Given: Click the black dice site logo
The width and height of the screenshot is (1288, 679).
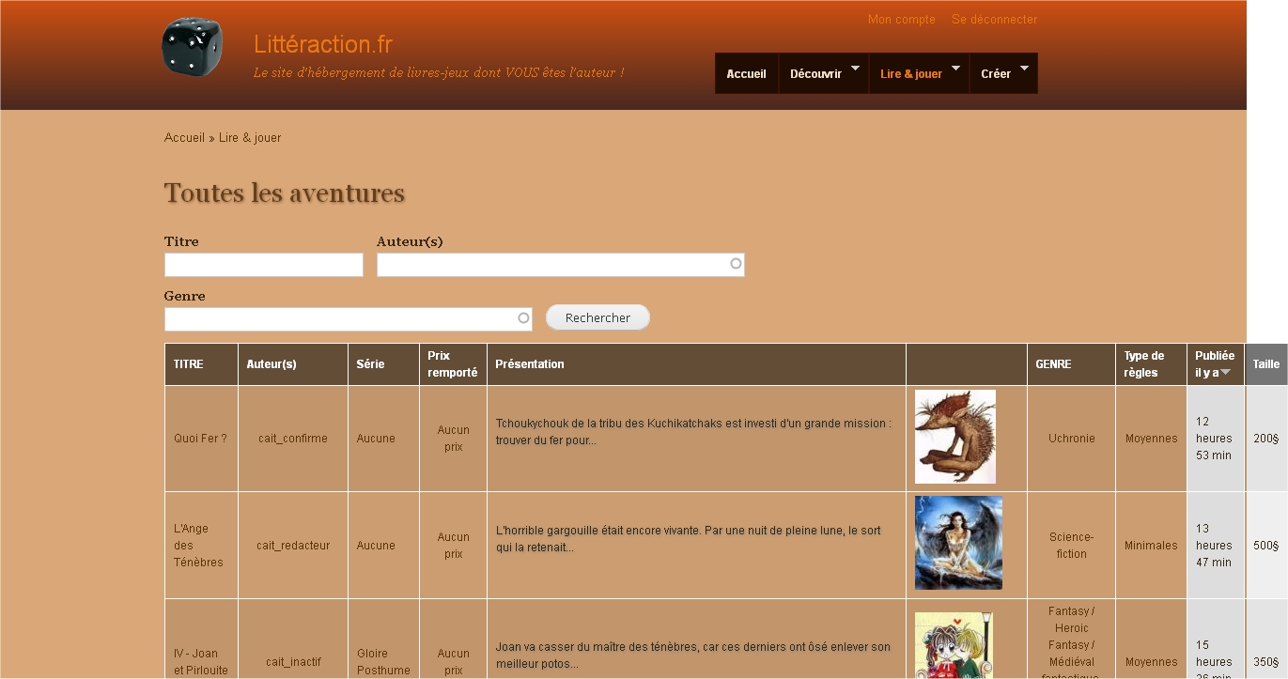Looking at the screenshot, I should tap(192, 47).
